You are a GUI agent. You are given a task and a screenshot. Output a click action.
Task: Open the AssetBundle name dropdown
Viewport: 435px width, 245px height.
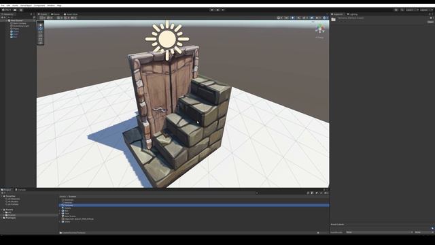coord(379,232)
